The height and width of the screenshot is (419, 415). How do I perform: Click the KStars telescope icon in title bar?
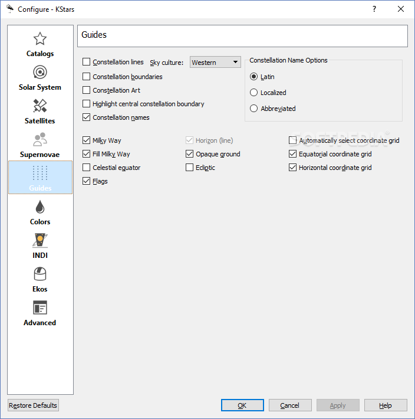coord(10,9)
